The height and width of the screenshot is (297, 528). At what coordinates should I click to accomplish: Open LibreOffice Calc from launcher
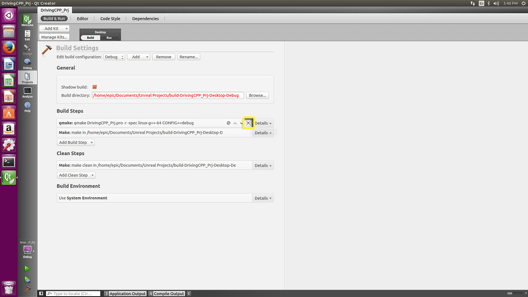point(9,80)
